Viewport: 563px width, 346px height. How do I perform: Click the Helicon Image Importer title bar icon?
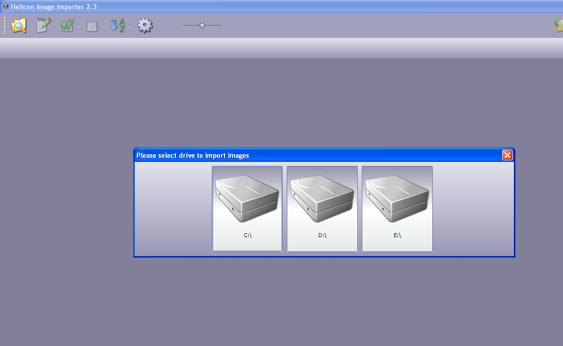5,6
